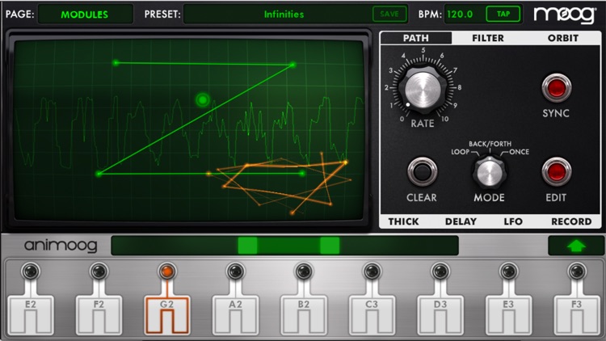This screenshot has width=606, height=341.
Task: Play the highlighted G2 key
Action: coord(167,315)
